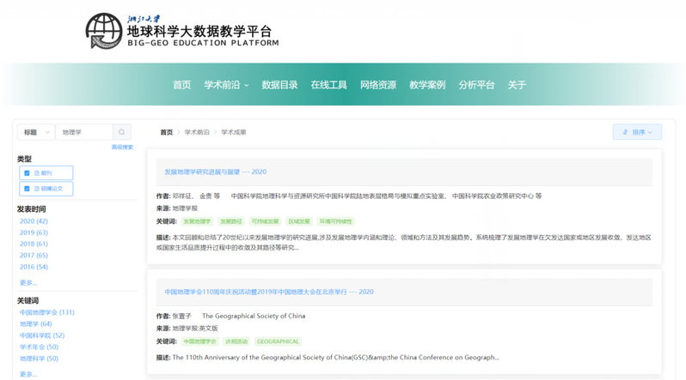This screenshot has height=380, width=686.
Task: Click the sort icon in 排序 button
Action: click(x=625, y=132)
